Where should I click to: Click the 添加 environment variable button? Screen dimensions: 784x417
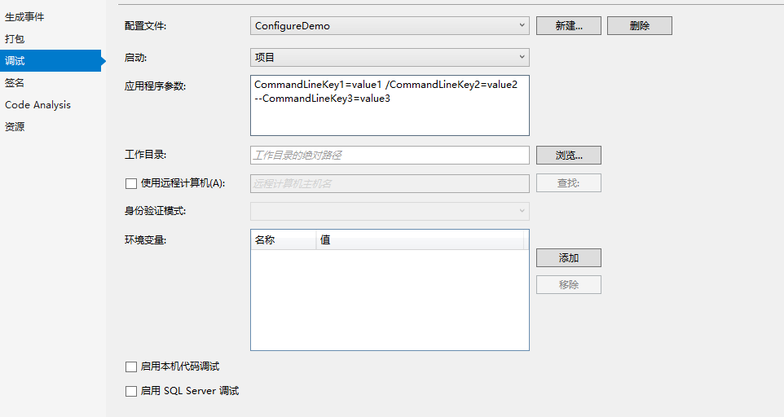[569, 257]
